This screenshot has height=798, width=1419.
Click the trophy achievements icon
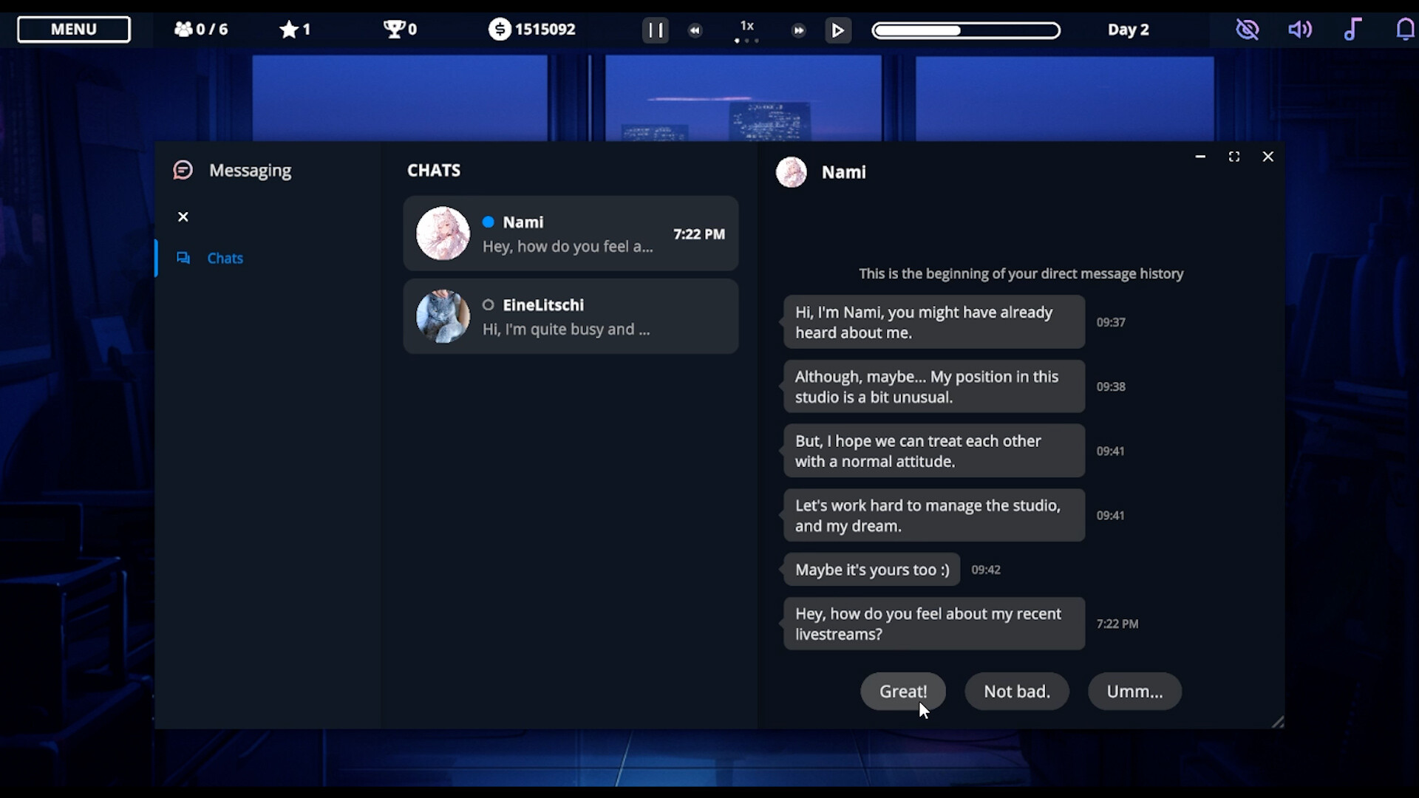point(392,29)
